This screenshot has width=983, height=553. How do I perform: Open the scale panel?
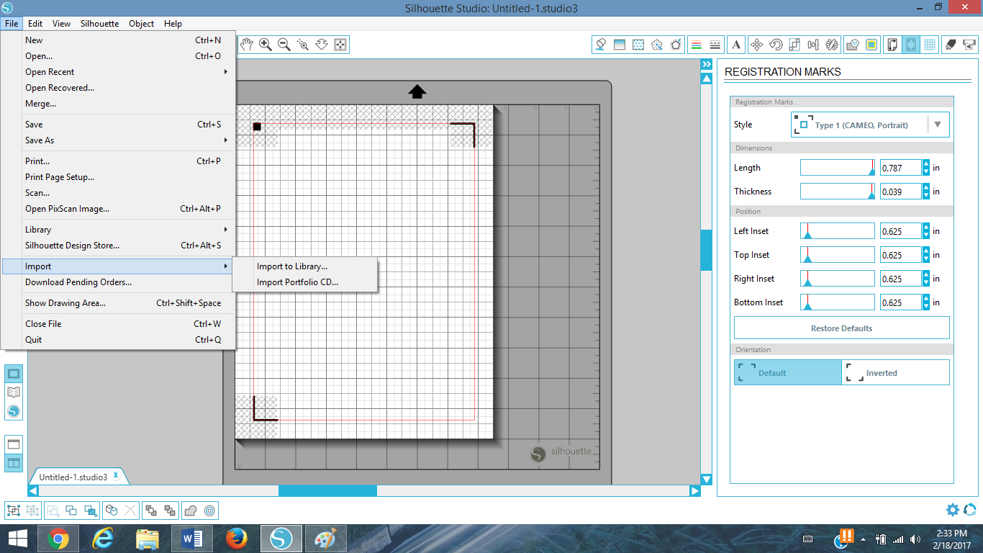click(794, 45)
